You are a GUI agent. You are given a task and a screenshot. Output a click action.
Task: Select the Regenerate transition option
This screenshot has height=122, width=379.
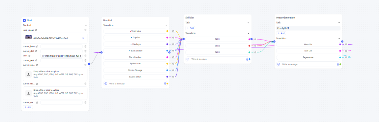point(308,57)
